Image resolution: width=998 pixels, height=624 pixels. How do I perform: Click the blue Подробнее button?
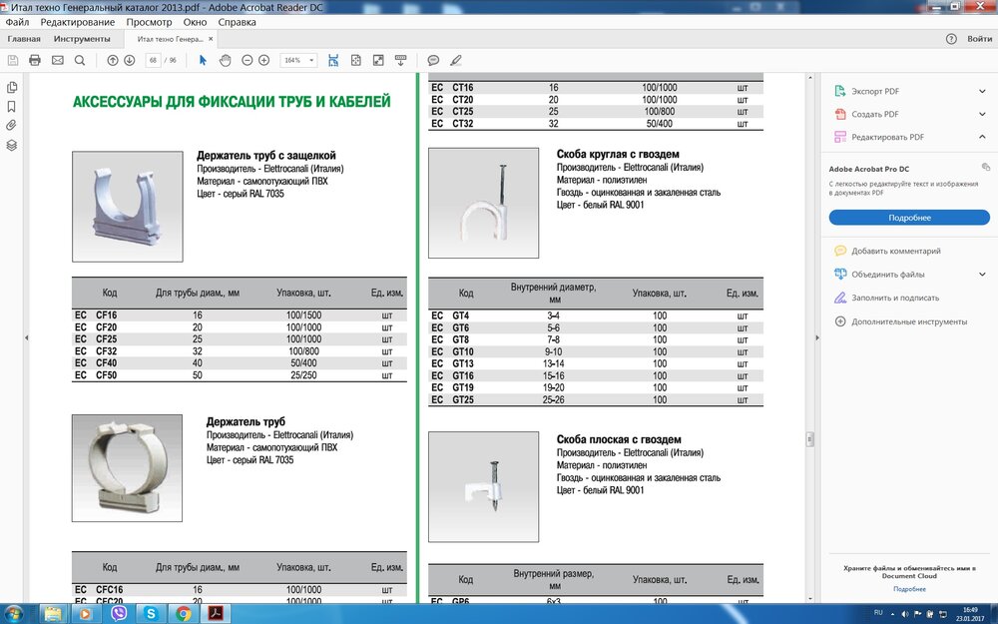[909, 218]
